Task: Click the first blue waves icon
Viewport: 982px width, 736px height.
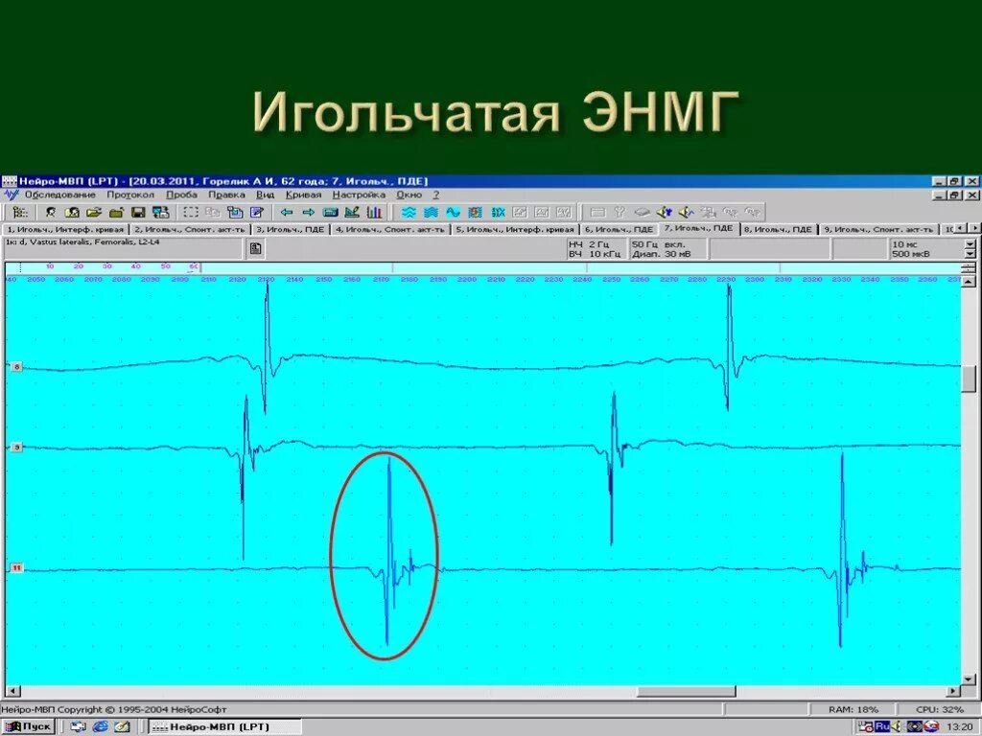Action: tap(409, 212)
